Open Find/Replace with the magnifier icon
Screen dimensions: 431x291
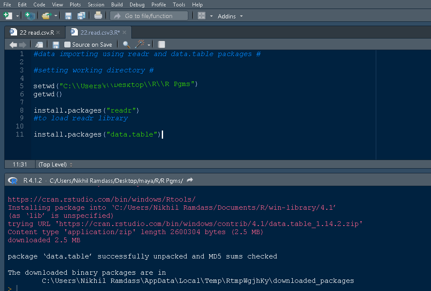tap(126, 44)
